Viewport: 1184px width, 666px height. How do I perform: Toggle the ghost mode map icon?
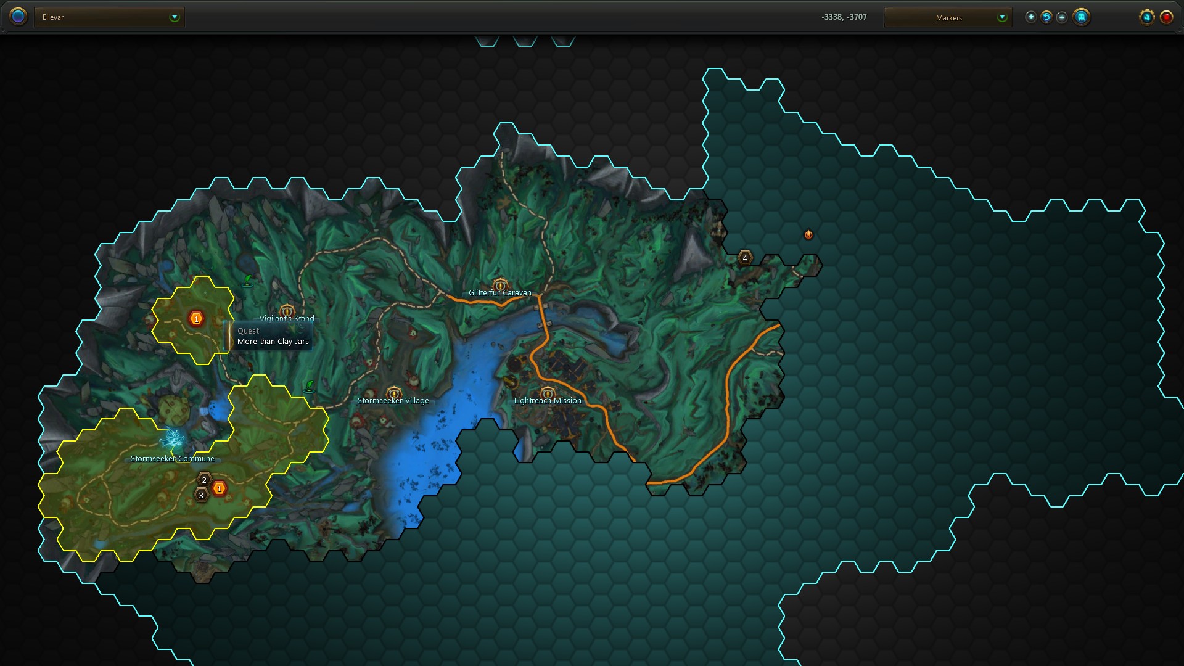1081,17
